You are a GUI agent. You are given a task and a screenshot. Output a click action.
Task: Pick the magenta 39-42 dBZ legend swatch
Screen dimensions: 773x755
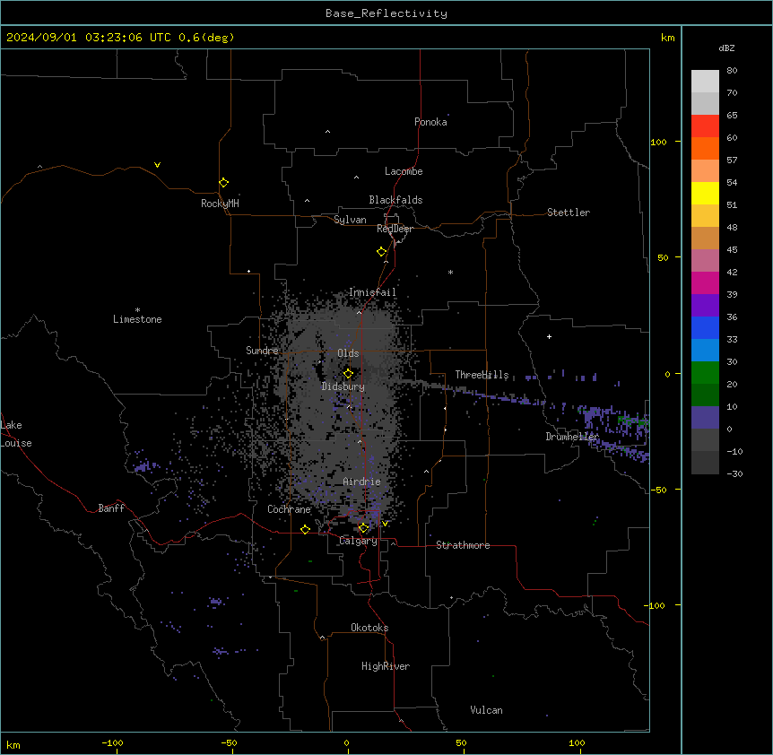pos(705,282)
